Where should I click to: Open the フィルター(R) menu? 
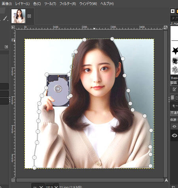tap(68, 4)
